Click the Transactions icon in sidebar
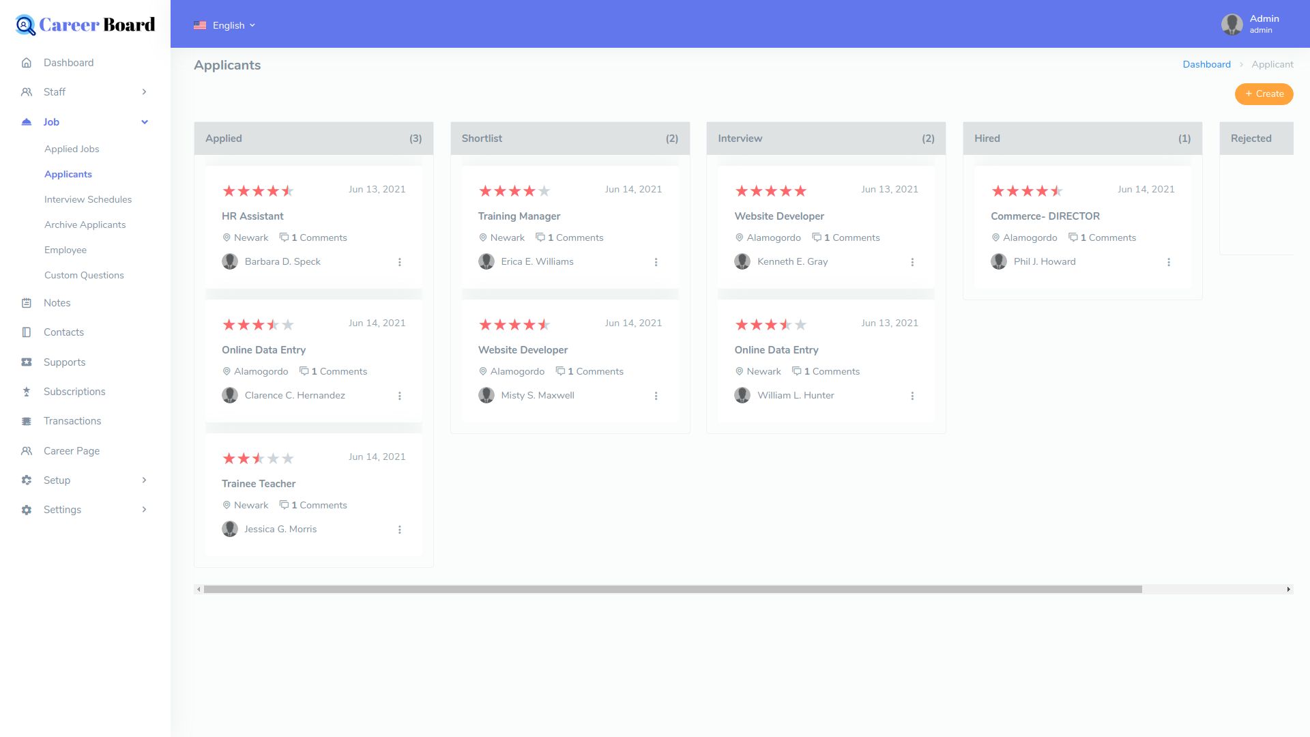 (x=27, y=421)
